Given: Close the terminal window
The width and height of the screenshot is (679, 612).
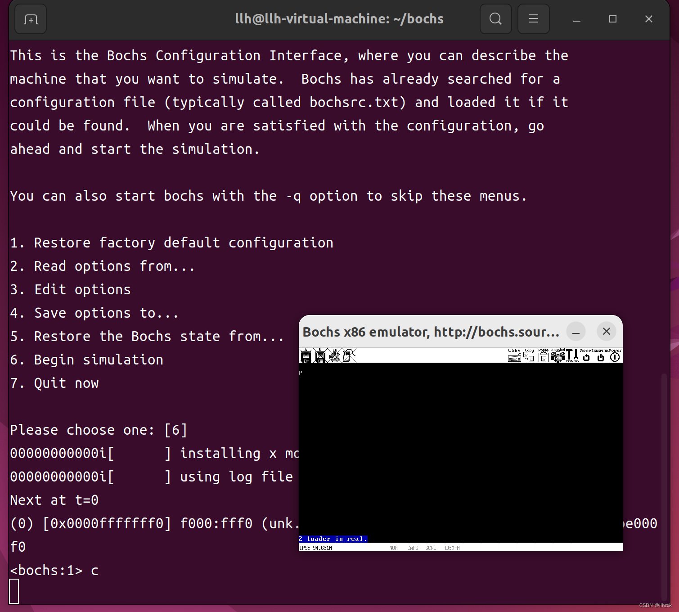Looking at the screenshot, I should coord(648,19).
